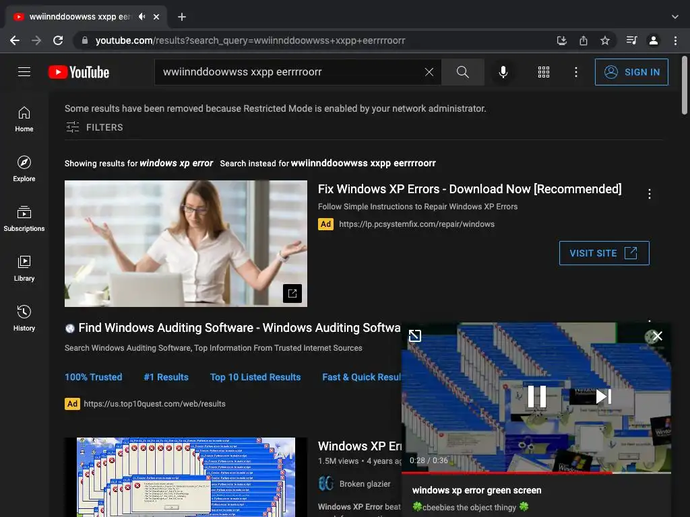Open a new browser tab with plus
Viewport: 690px width, 517px height.
coord(182,17)
